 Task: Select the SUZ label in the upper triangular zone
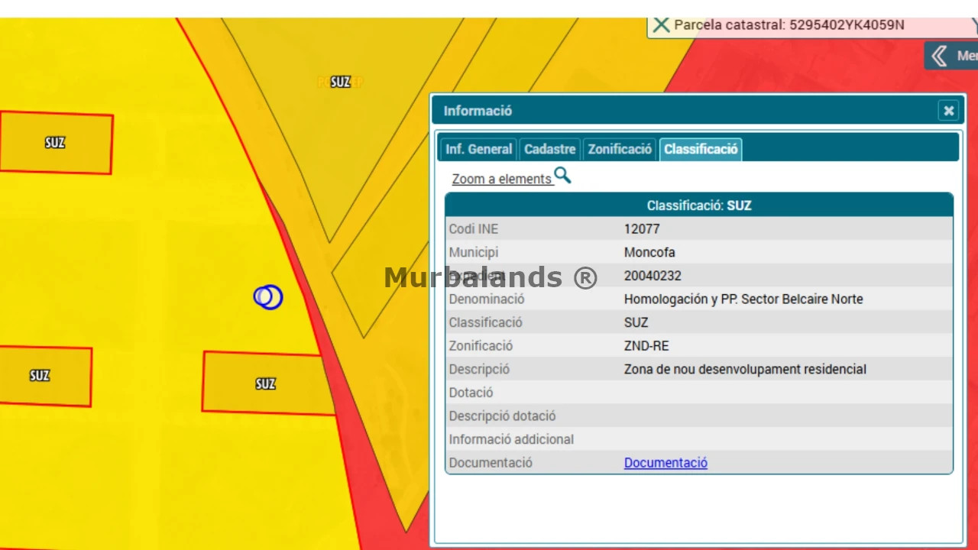click(x=341, y=82)
